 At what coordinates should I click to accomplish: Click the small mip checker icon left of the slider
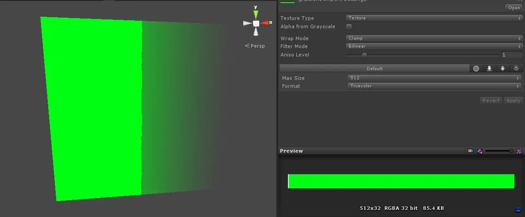(x=480, y=151)
